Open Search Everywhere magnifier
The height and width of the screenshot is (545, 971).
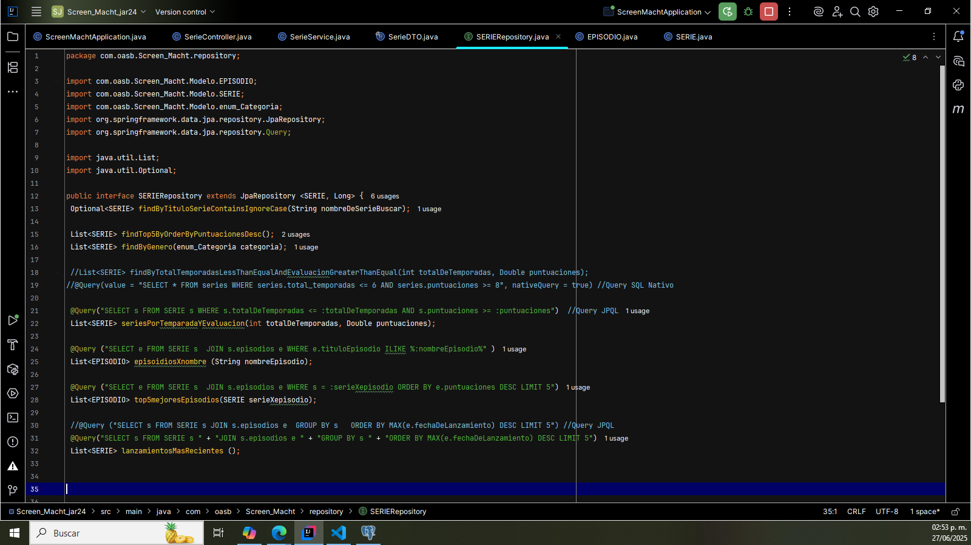click(855, 12)
